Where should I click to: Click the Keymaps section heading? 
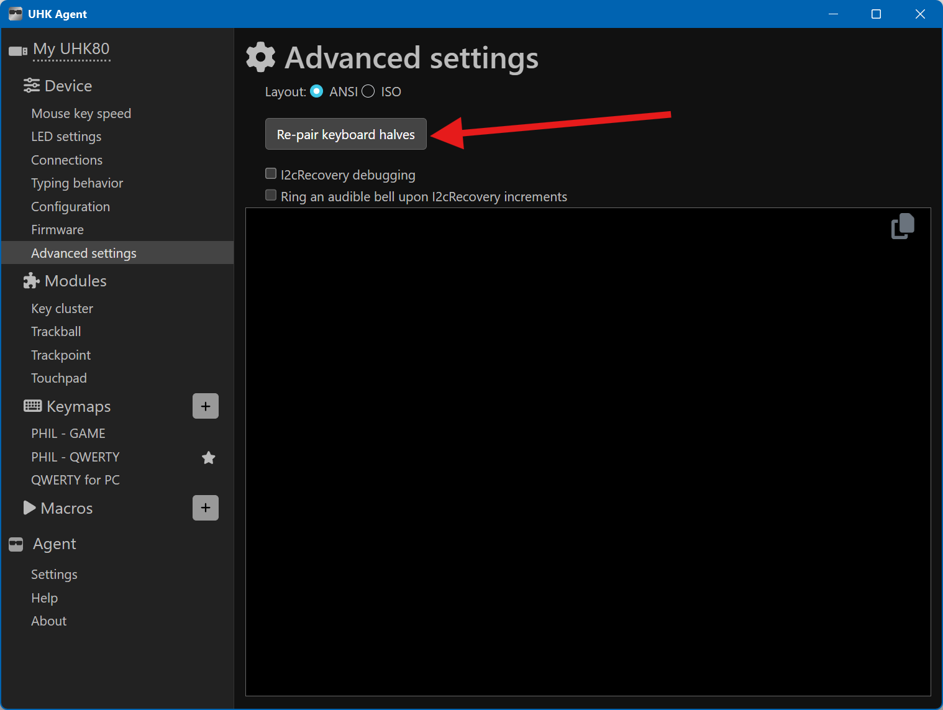click(79, 407)
